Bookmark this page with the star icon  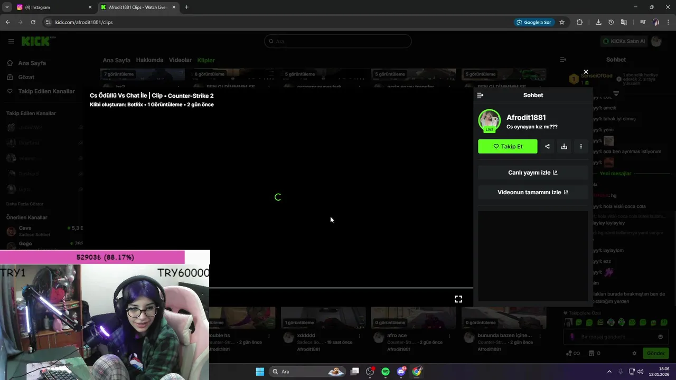[x=562, y=22]
